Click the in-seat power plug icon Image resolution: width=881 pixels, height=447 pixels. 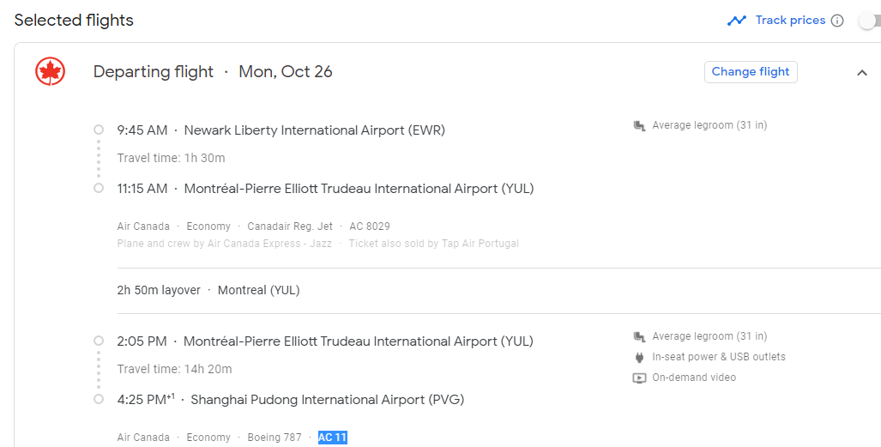[639, 358]
